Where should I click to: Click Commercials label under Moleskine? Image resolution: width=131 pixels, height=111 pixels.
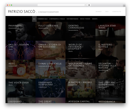[x=73, y=68]
